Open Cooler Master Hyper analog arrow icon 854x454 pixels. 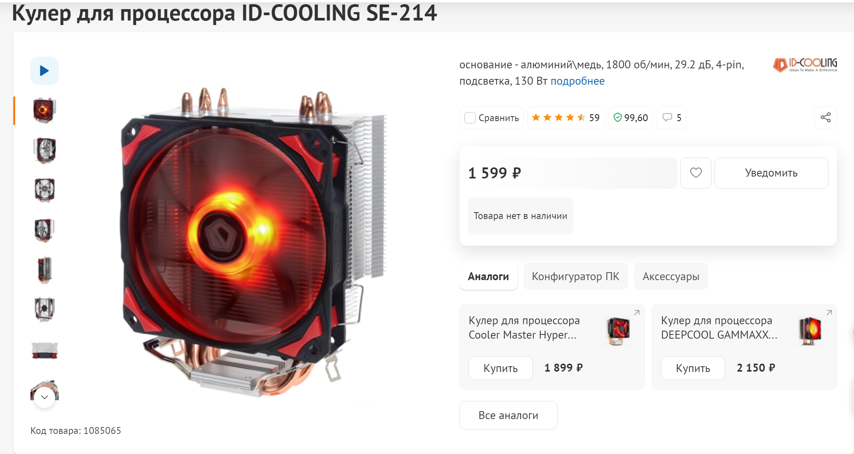[637, 313]
